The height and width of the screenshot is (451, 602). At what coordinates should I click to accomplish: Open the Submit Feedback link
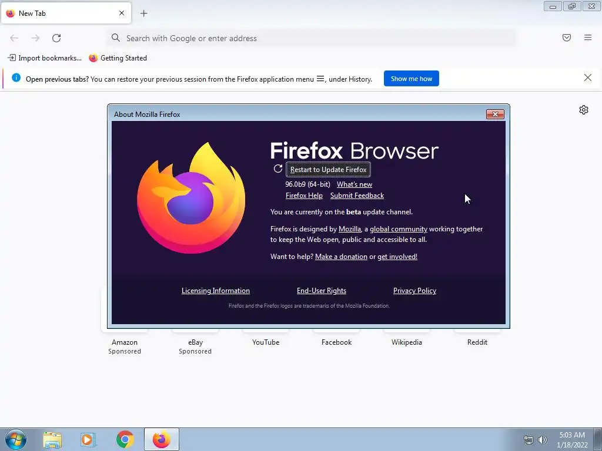click(357, 196)
